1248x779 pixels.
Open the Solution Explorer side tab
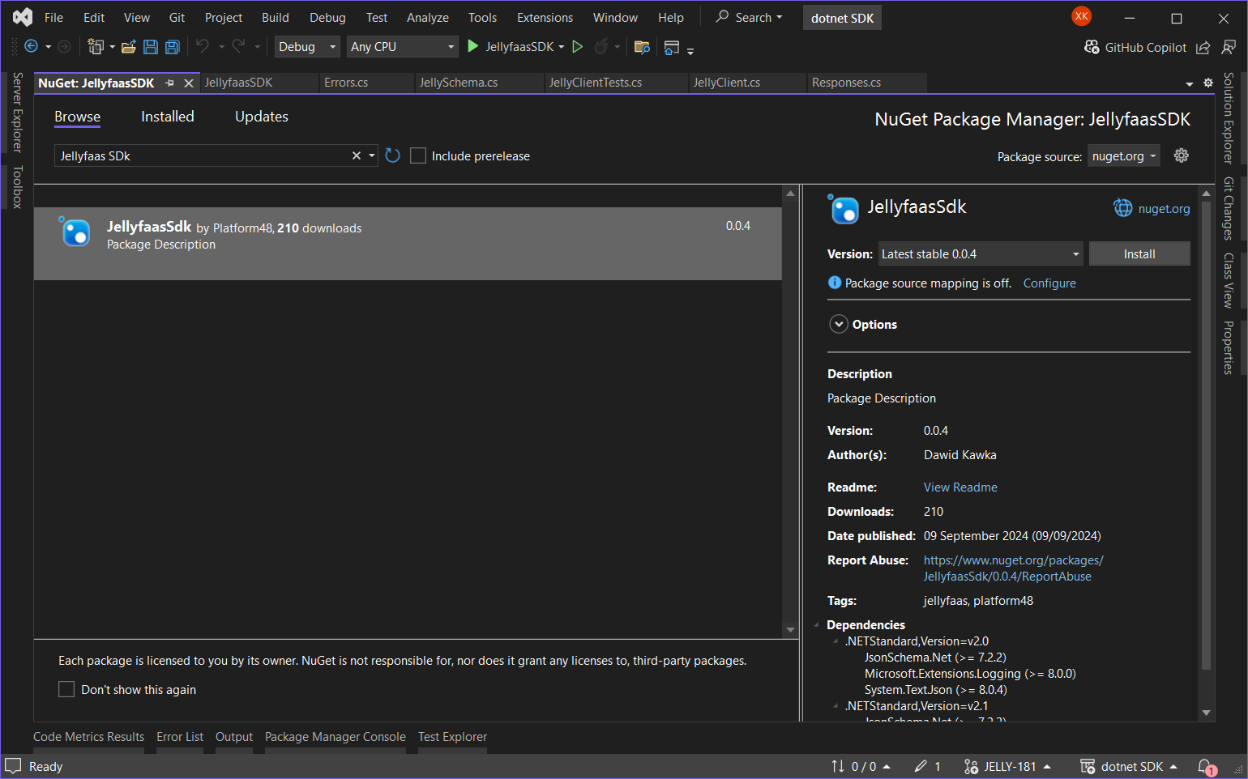coord(1229,117)
